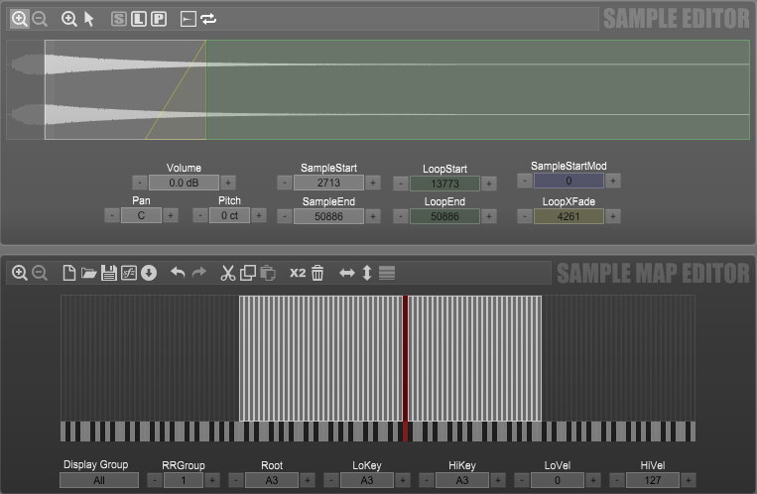Decrease LoopEnd with the minus button
Image resolution: width=757 pixels, height=494 pixels.
pos(400,216)
